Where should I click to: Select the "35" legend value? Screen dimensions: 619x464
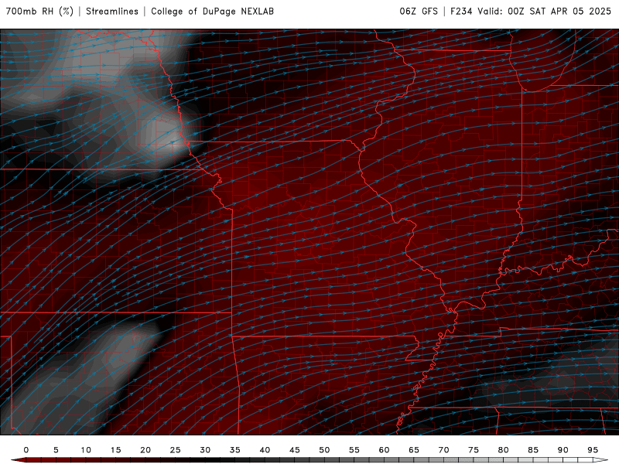click(235, 450)
